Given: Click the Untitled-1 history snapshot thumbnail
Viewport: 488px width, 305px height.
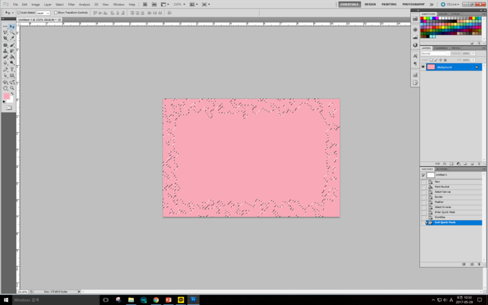Looking at the screenshot, I should click(431, 175).
